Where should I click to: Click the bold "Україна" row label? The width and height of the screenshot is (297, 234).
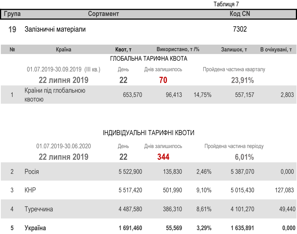coord(35,228)
